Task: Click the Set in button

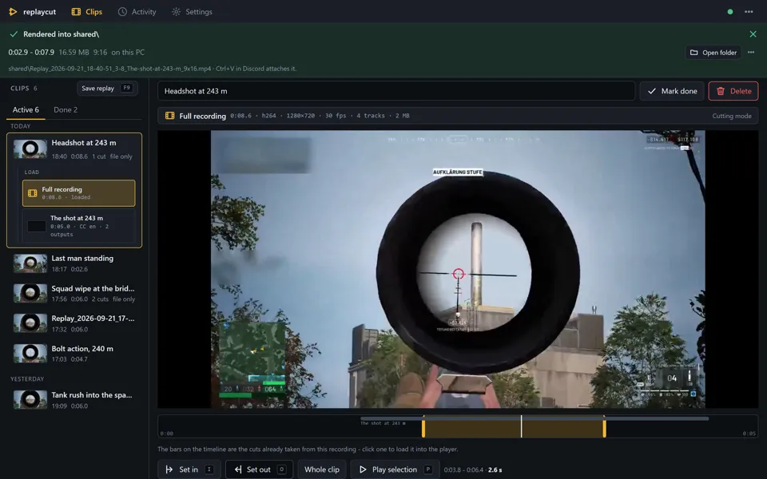Action: [x=189, y=469]
